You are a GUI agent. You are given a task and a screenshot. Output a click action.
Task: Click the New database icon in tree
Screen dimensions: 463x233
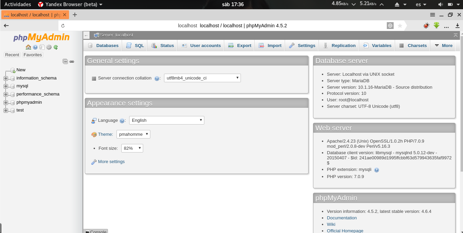click(x=13, y=70)
